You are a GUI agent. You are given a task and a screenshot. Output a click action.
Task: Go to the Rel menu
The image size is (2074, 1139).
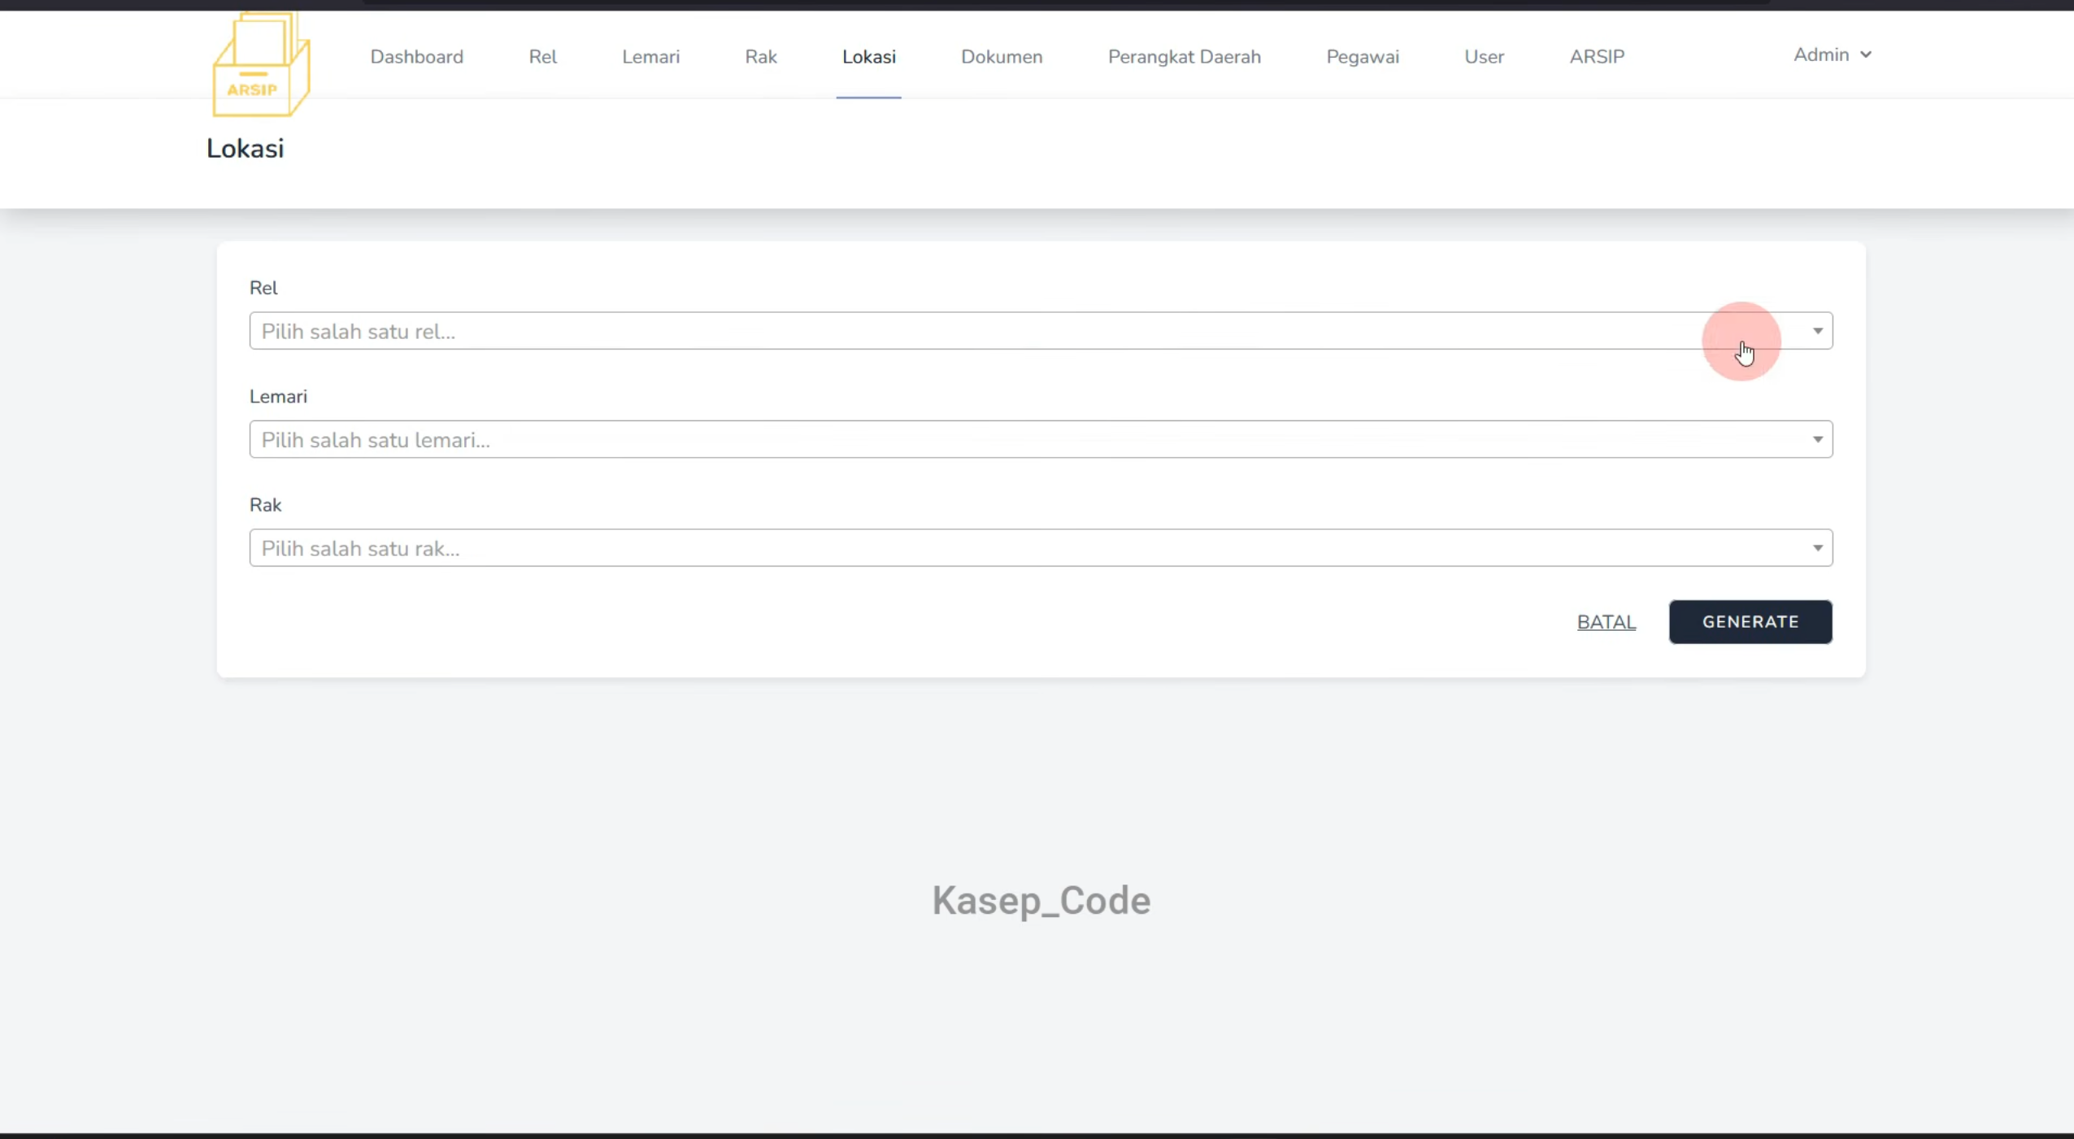coord(542,57)
